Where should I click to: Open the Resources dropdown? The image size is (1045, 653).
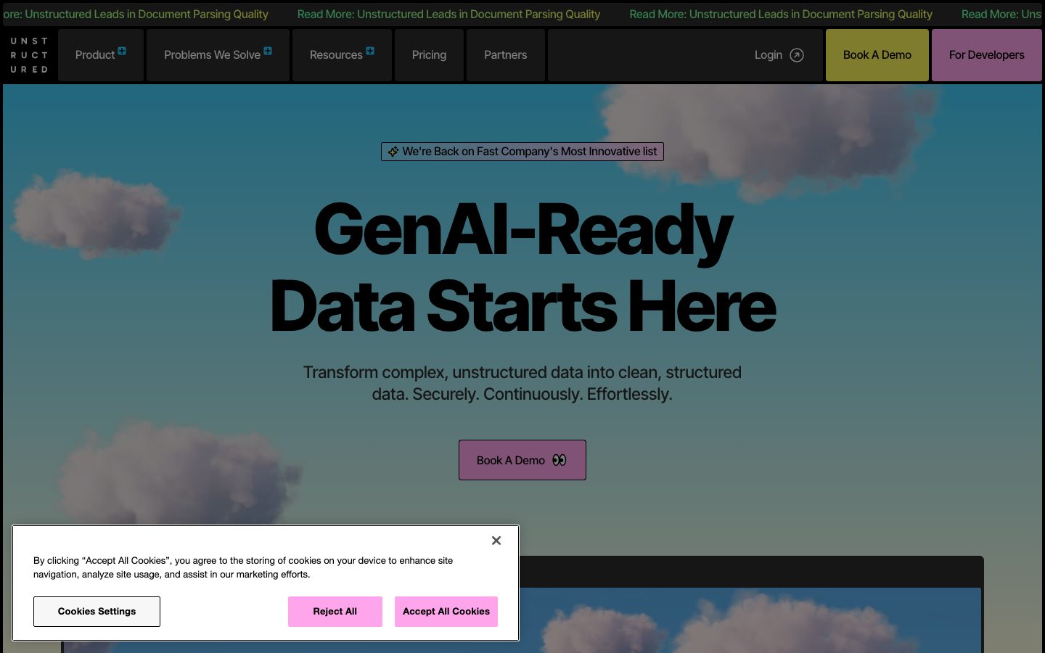[x=341, y=55]
